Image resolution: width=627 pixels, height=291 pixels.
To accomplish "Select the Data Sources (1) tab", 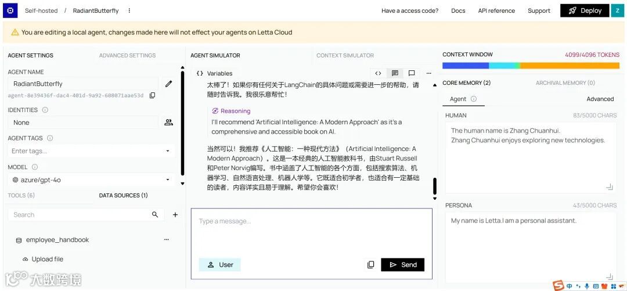I will tap(124, 195).
